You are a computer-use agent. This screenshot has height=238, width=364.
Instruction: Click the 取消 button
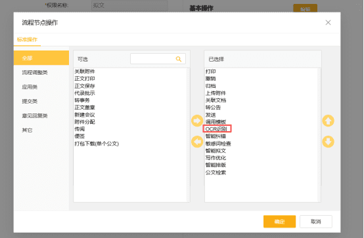(x=316, y=222)
